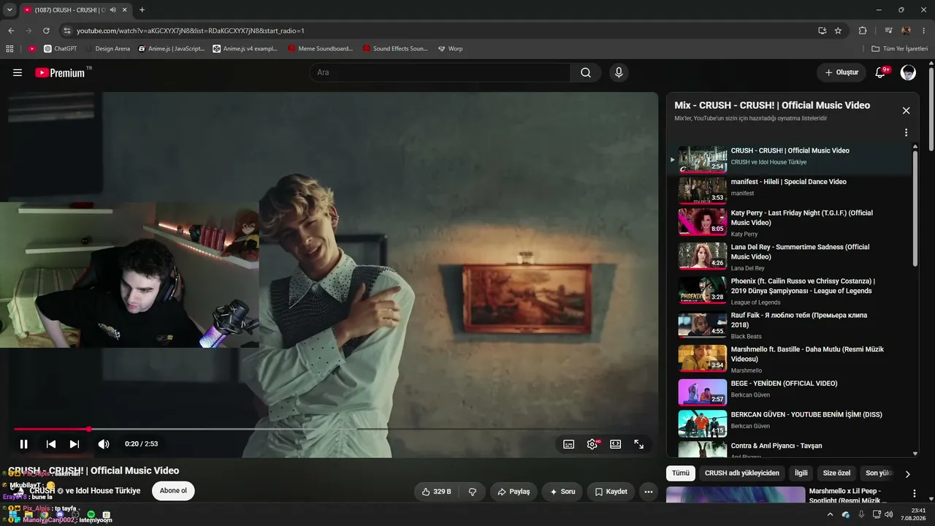
Task: Open the taskbar volume control
Action: (x=889, y=514)
